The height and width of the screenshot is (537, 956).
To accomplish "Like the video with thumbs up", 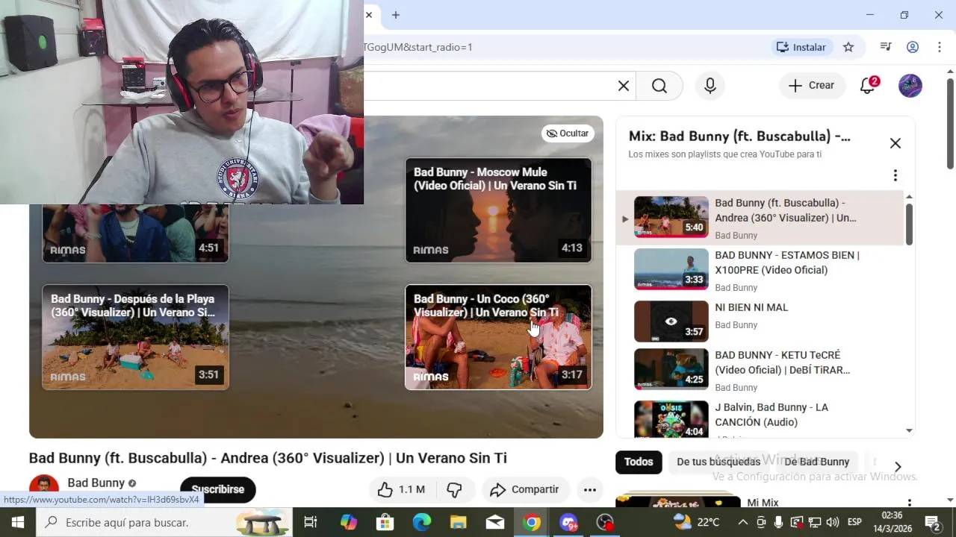I will pos(401,489).
